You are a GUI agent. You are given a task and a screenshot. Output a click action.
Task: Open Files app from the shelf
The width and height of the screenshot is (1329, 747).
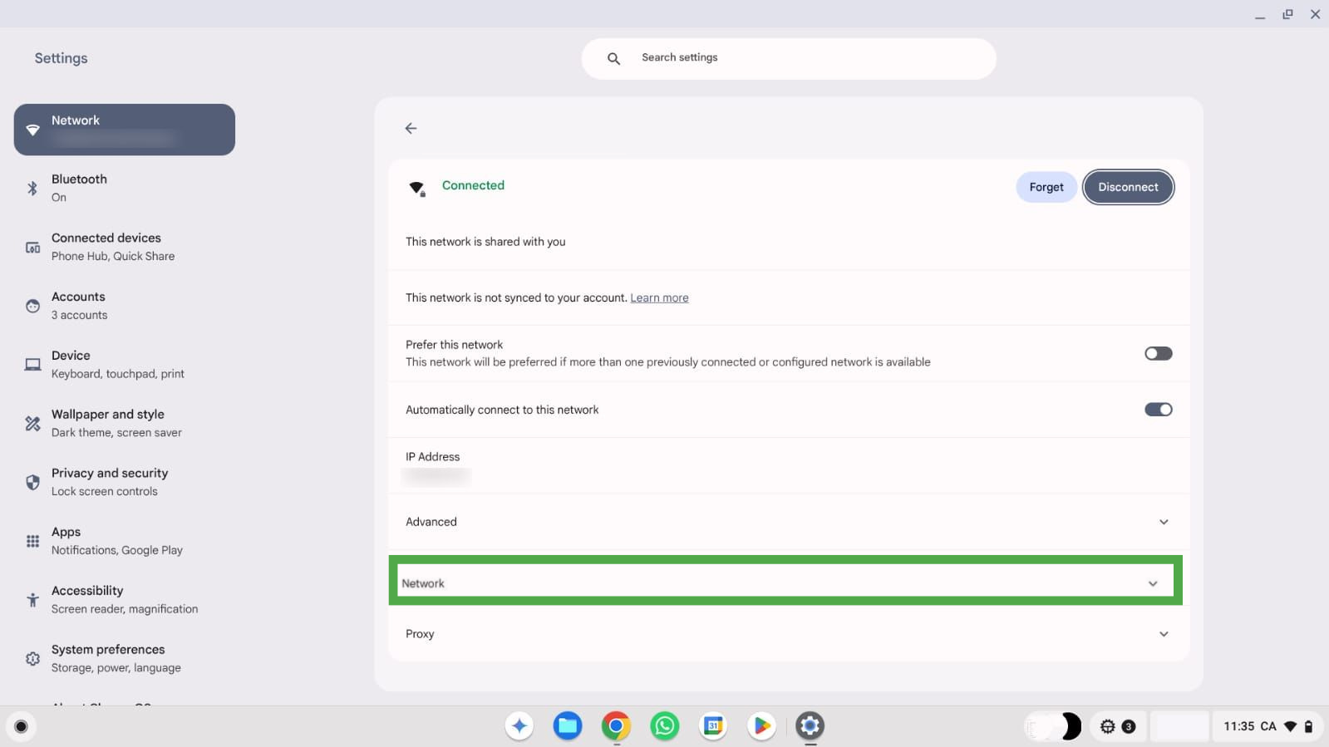[x=568, y=726]
